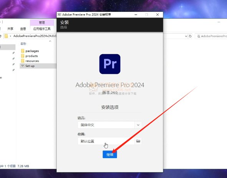Click the Explorer search box
This screenshot has width=227, height=178.
pyautogui.click(x=211, y=36)
